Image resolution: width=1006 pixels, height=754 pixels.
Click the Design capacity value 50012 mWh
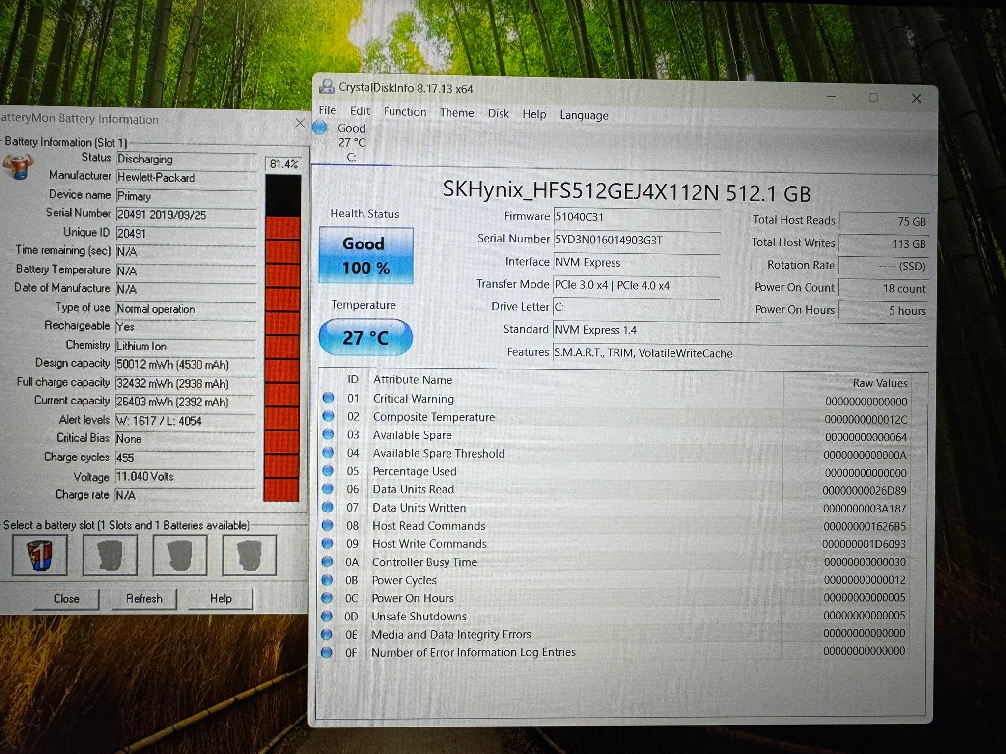pyautogui.click(x=186, y=365)
